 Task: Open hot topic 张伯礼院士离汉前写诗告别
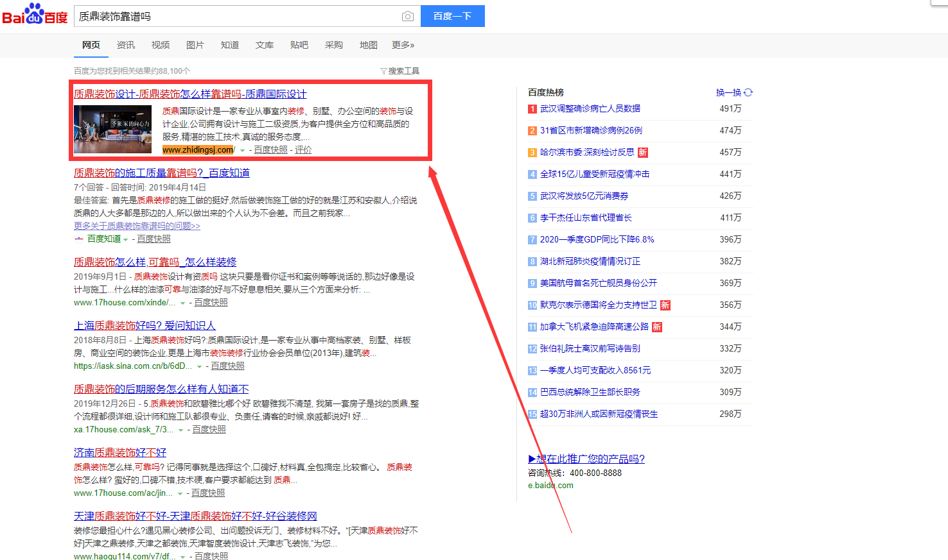click(590, 349)
